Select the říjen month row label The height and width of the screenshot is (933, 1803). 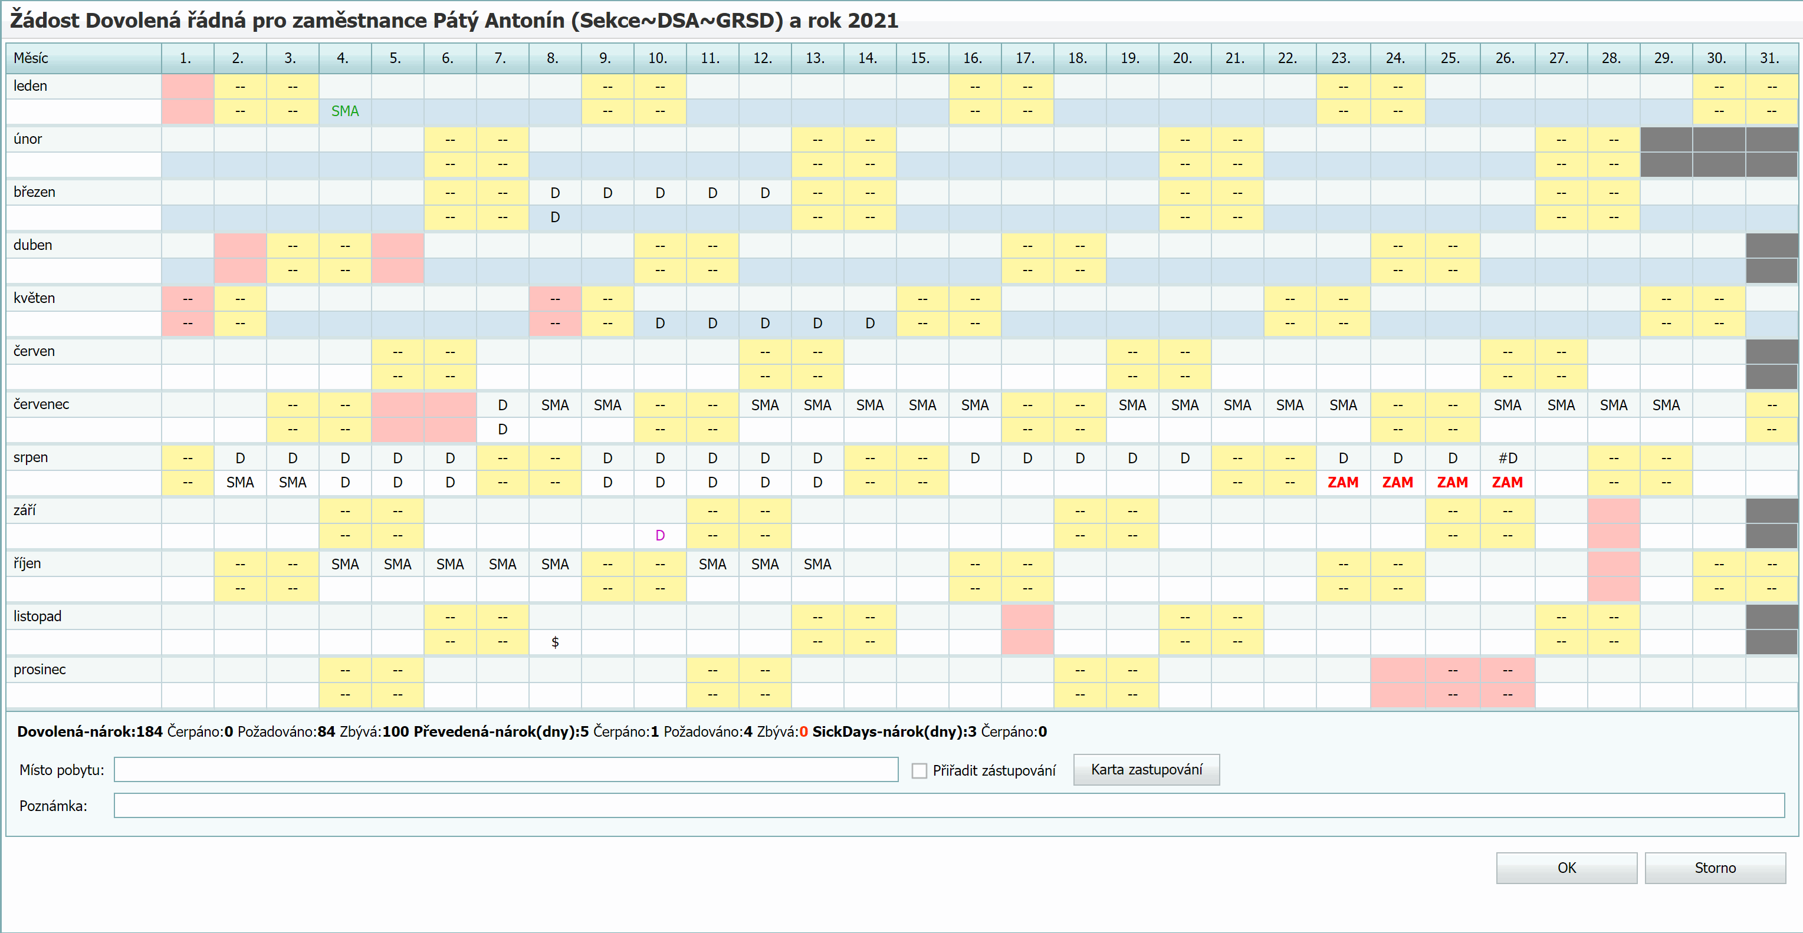point(84,563)
